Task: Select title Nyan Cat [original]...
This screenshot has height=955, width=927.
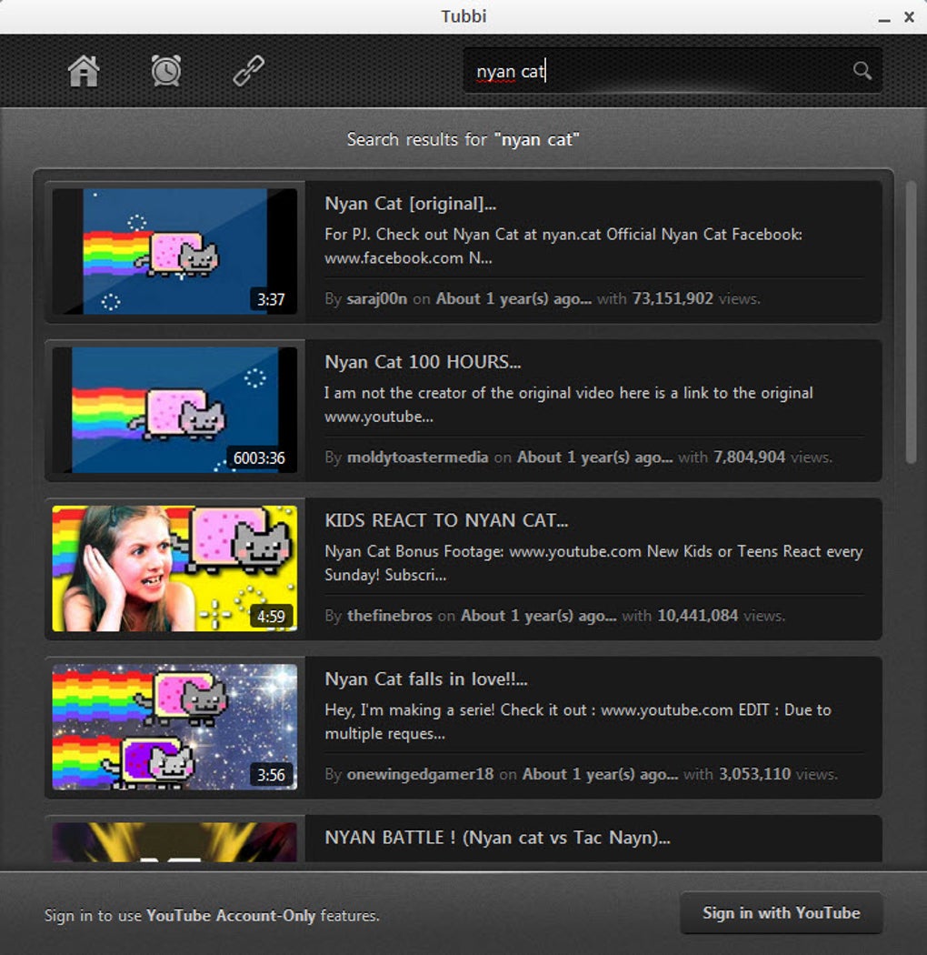Action: click(x=411, y=204)
